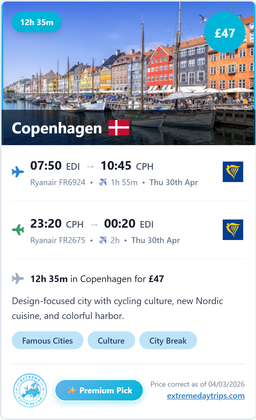Click the green return flight plane icon
The image size is (256, 420).
[x=18, y=229]
